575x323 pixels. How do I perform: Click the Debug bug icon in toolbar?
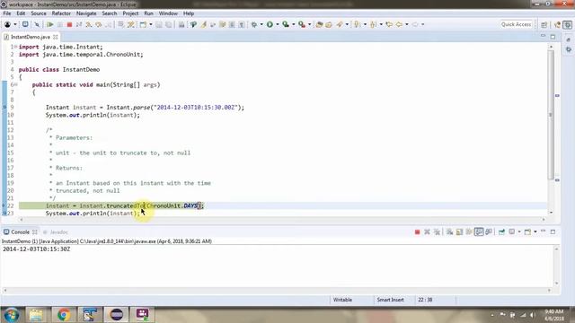coord(253,24)
